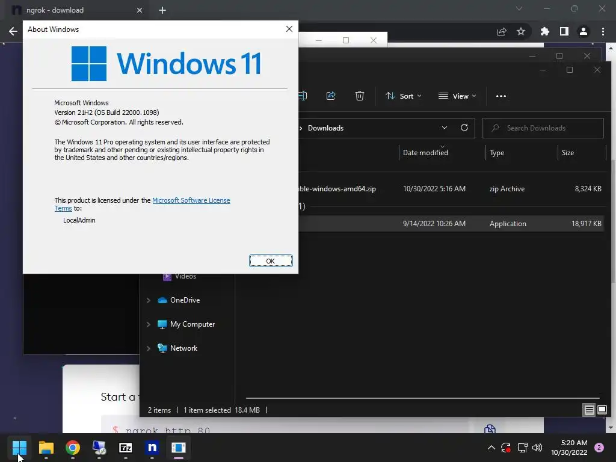Click the delete trash icon in File Explorer

coord(360,96)
